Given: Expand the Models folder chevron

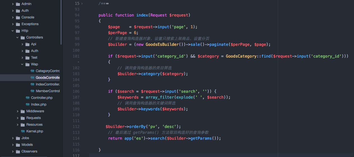Looking at the screenshot, I should (x=13, y=145).
